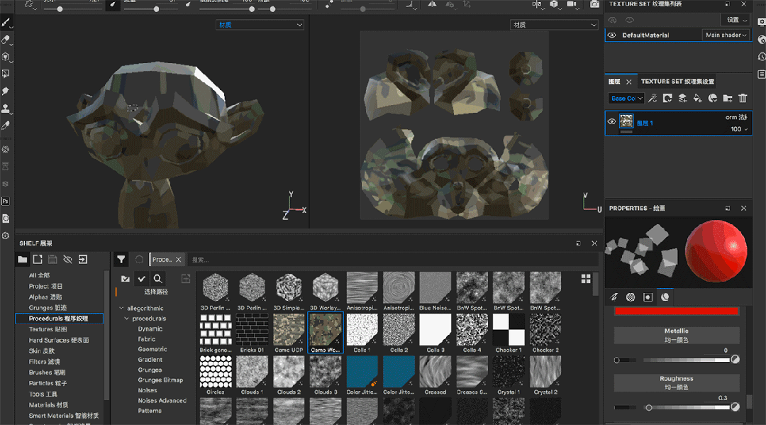Click the add smart material icon
The height and width of the screenshot is (425, 766).
click(x=713, y=98)
